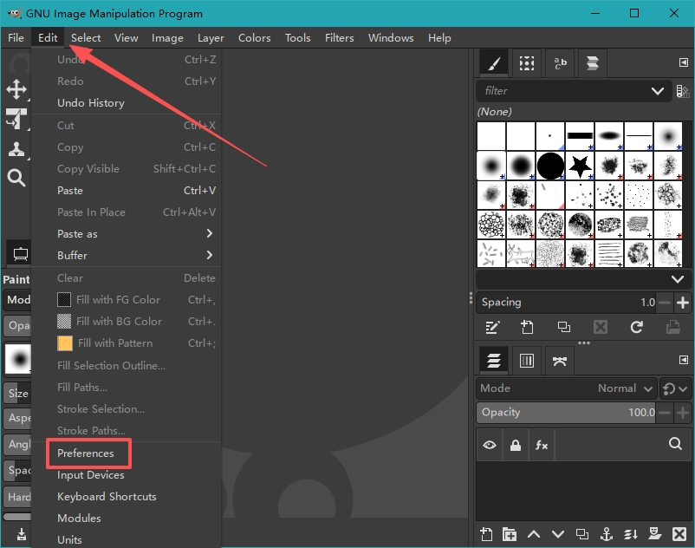Screen dimensions: 695x548
Task: Create a new brush
Action: (x=527, y=327)
